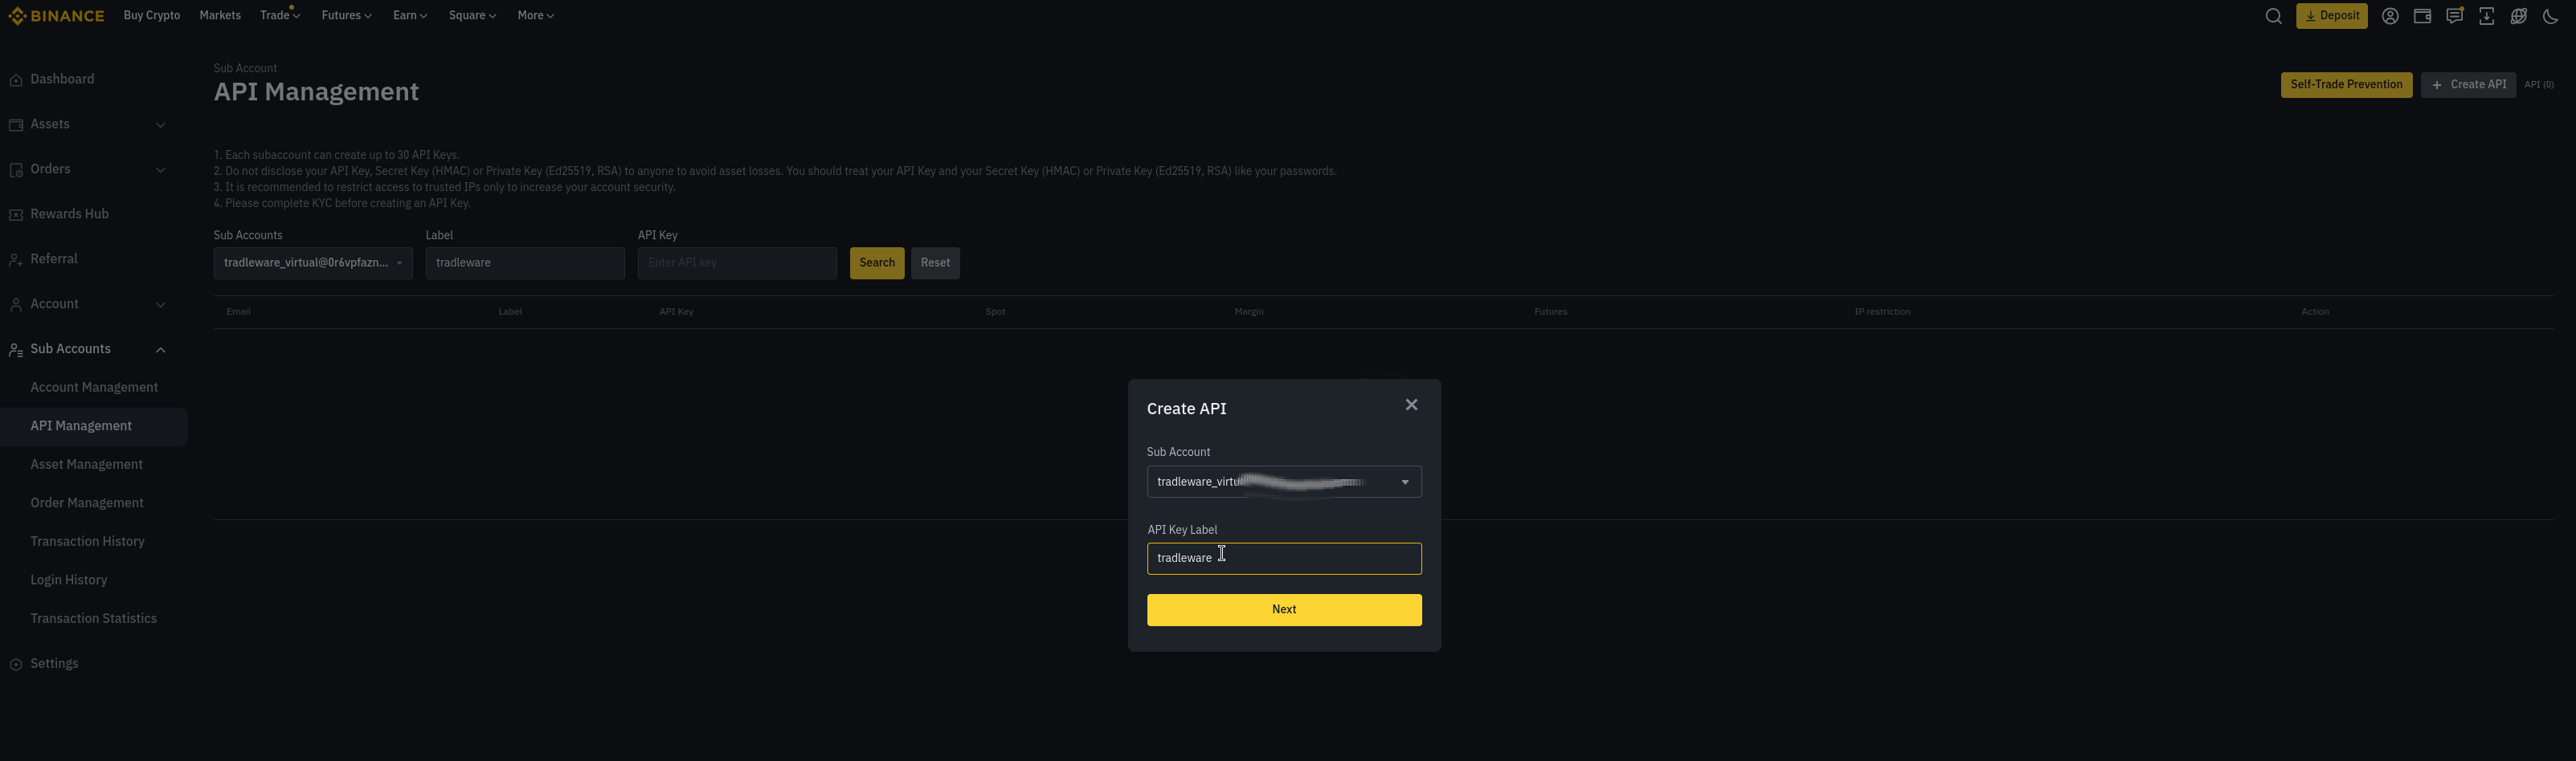Focus the API Key Label field

click(x=1284, y=560)
